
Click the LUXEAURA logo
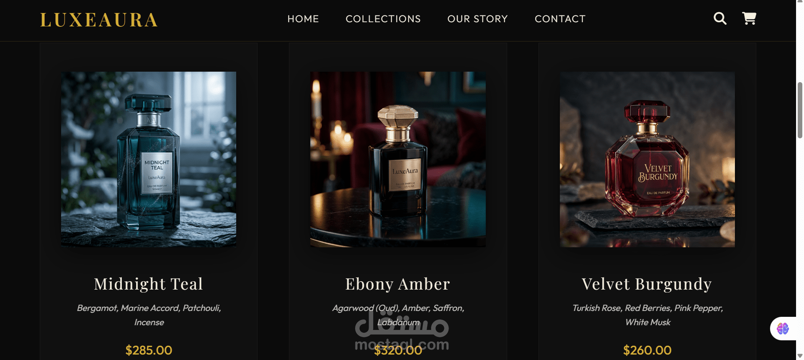(99, 20)
